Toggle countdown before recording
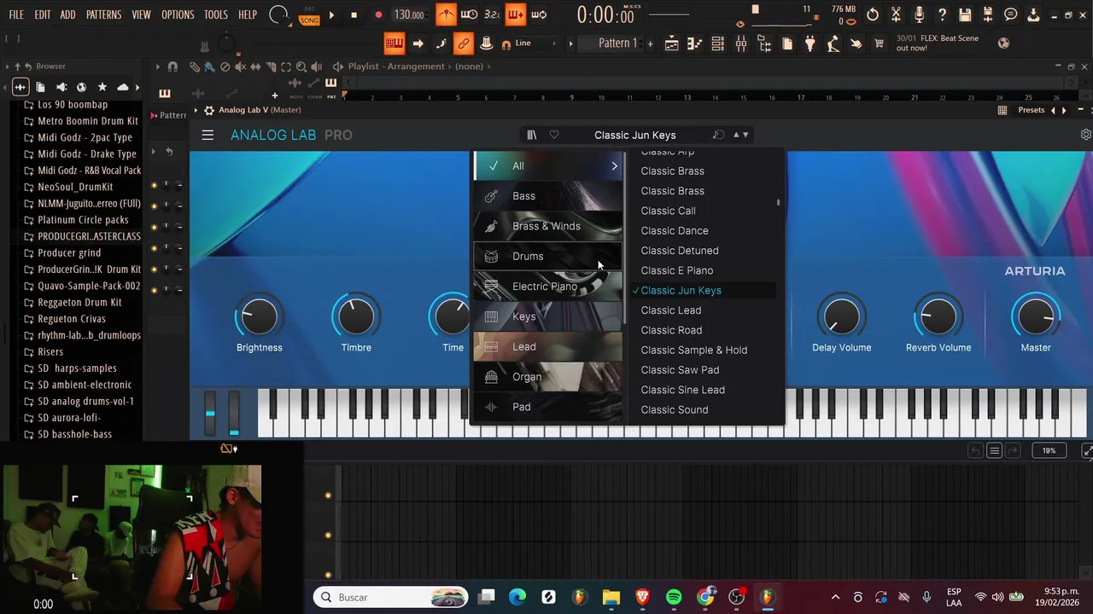 (492, 14)
